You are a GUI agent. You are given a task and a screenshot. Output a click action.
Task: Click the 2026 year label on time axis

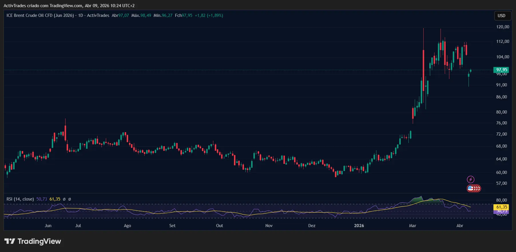click(x=359, y=226)
